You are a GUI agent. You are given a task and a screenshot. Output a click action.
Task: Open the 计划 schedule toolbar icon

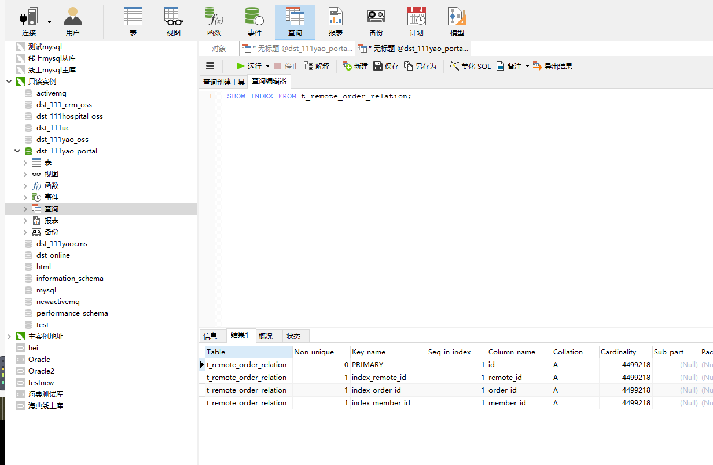tap(417, 22)
